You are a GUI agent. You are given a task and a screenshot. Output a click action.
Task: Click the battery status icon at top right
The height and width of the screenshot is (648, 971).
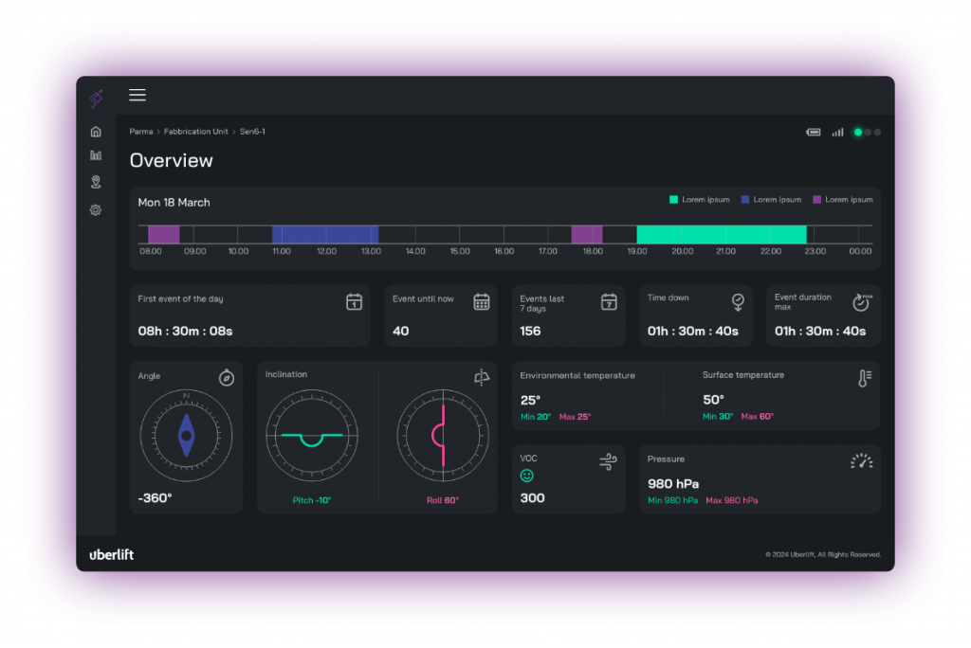[x=813, y=132]
